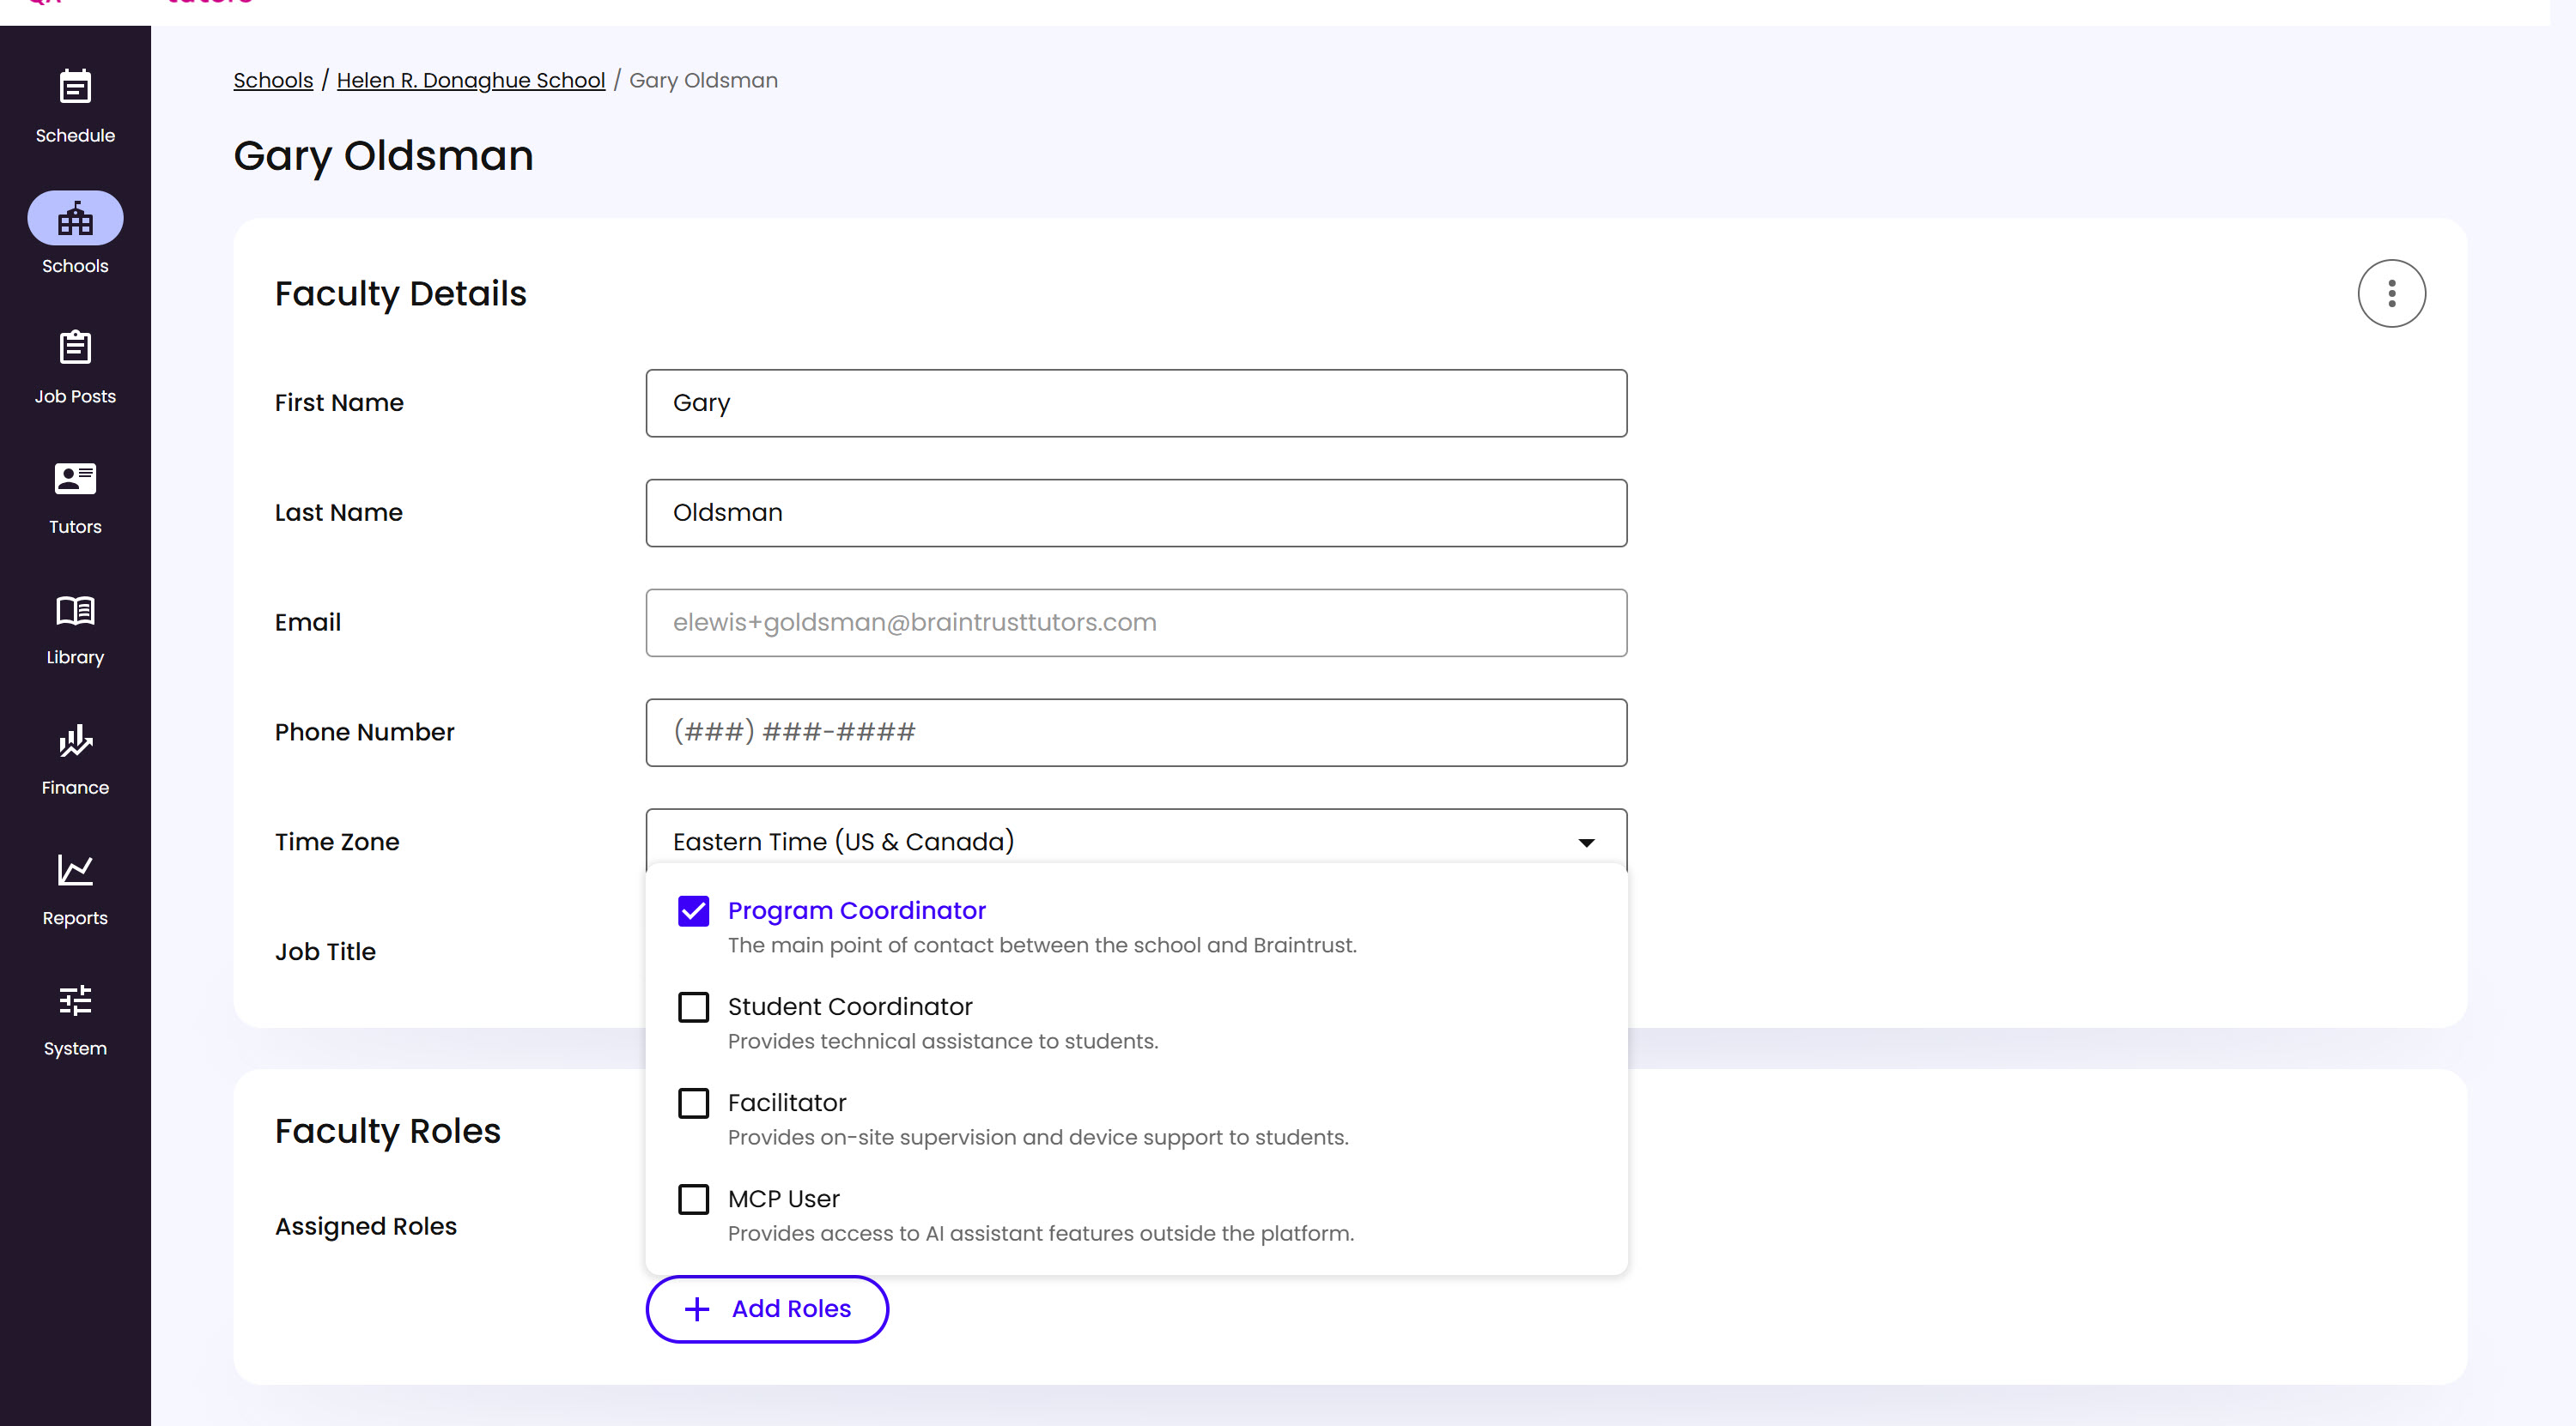
Task: Click the Assigned Roles label
Action: tap(366, 1225)
